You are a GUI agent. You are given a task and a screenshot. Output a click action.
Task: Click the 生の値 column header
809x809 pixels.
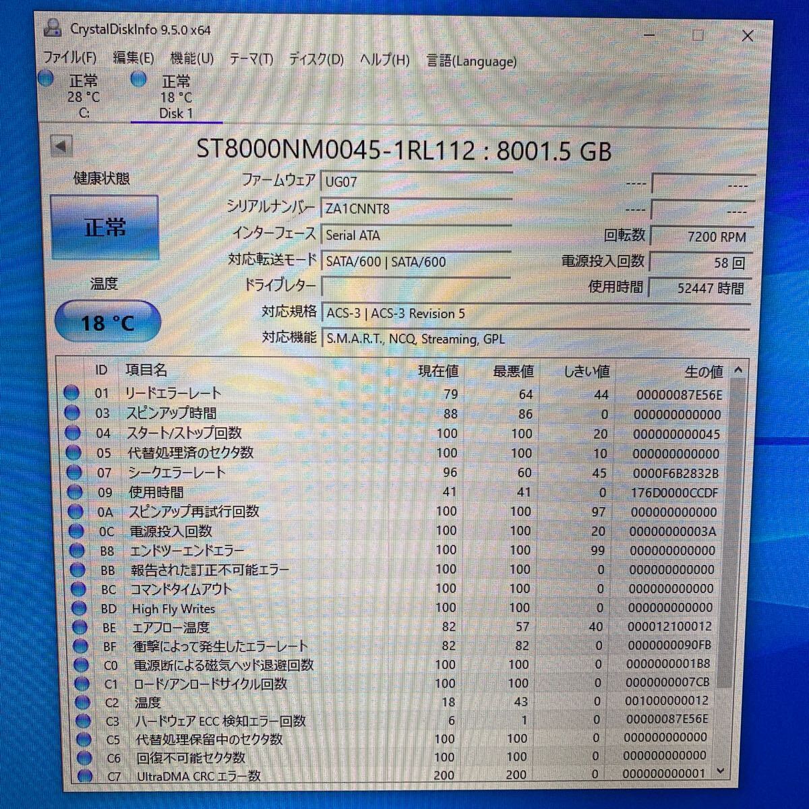pyautogui.click(x=703, y=371)
